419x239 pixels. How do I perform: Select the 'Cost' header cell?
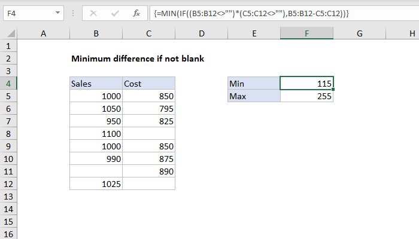click(148, 84)
